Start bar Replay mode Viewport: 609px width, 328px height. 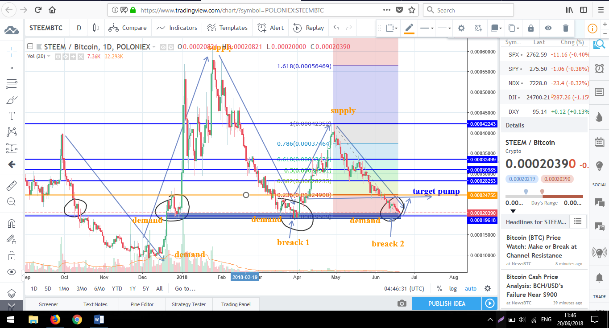pos(308,28)
